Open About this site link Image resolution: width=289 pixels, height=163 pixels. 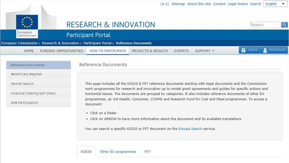199,4
